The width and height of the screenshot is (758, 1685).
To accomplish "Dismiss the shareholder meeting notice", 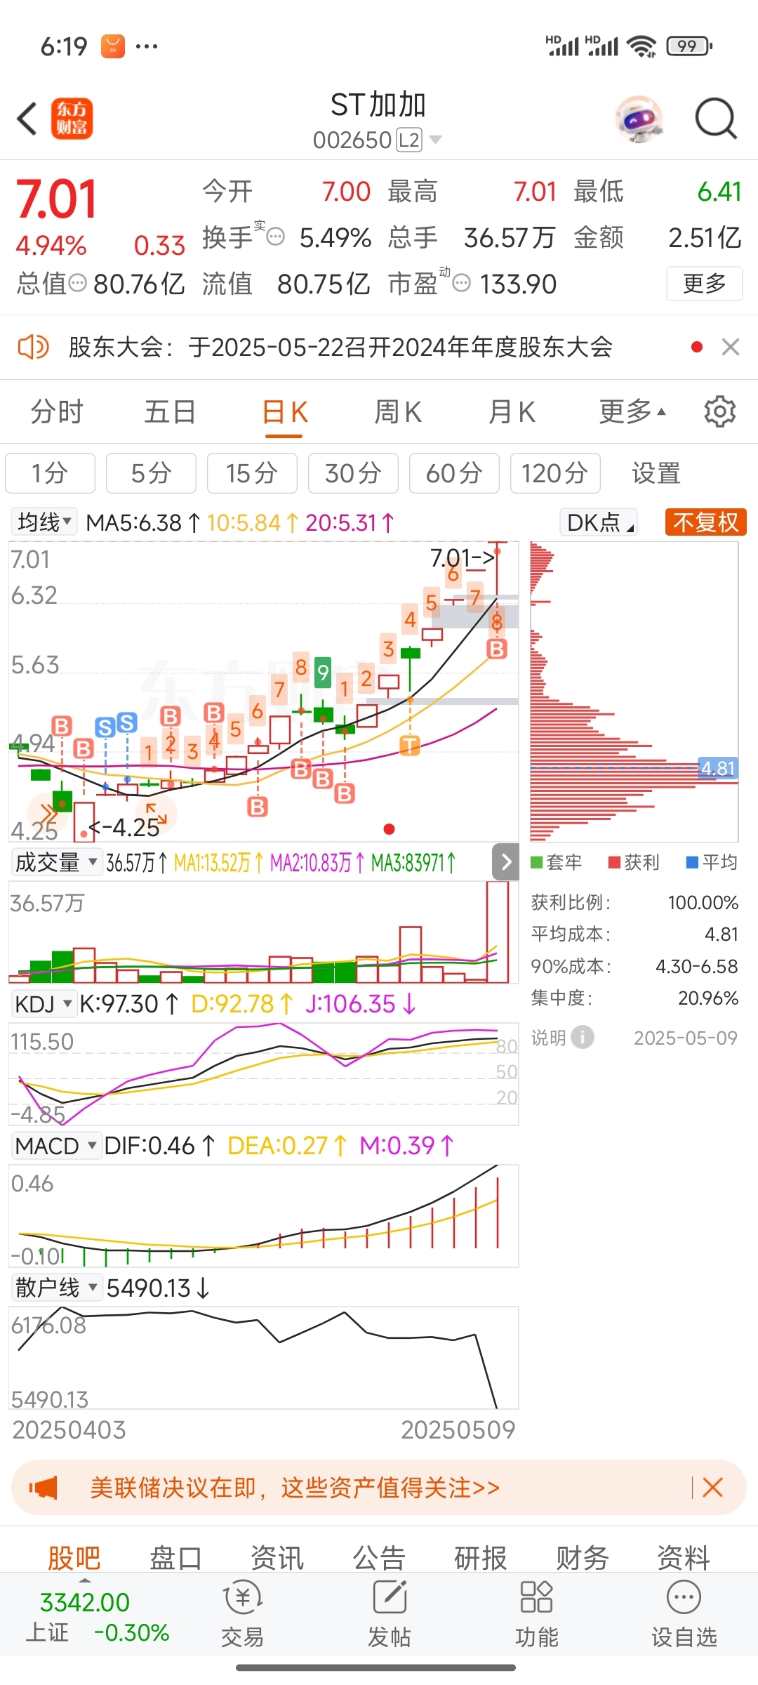I will (731, 347).
